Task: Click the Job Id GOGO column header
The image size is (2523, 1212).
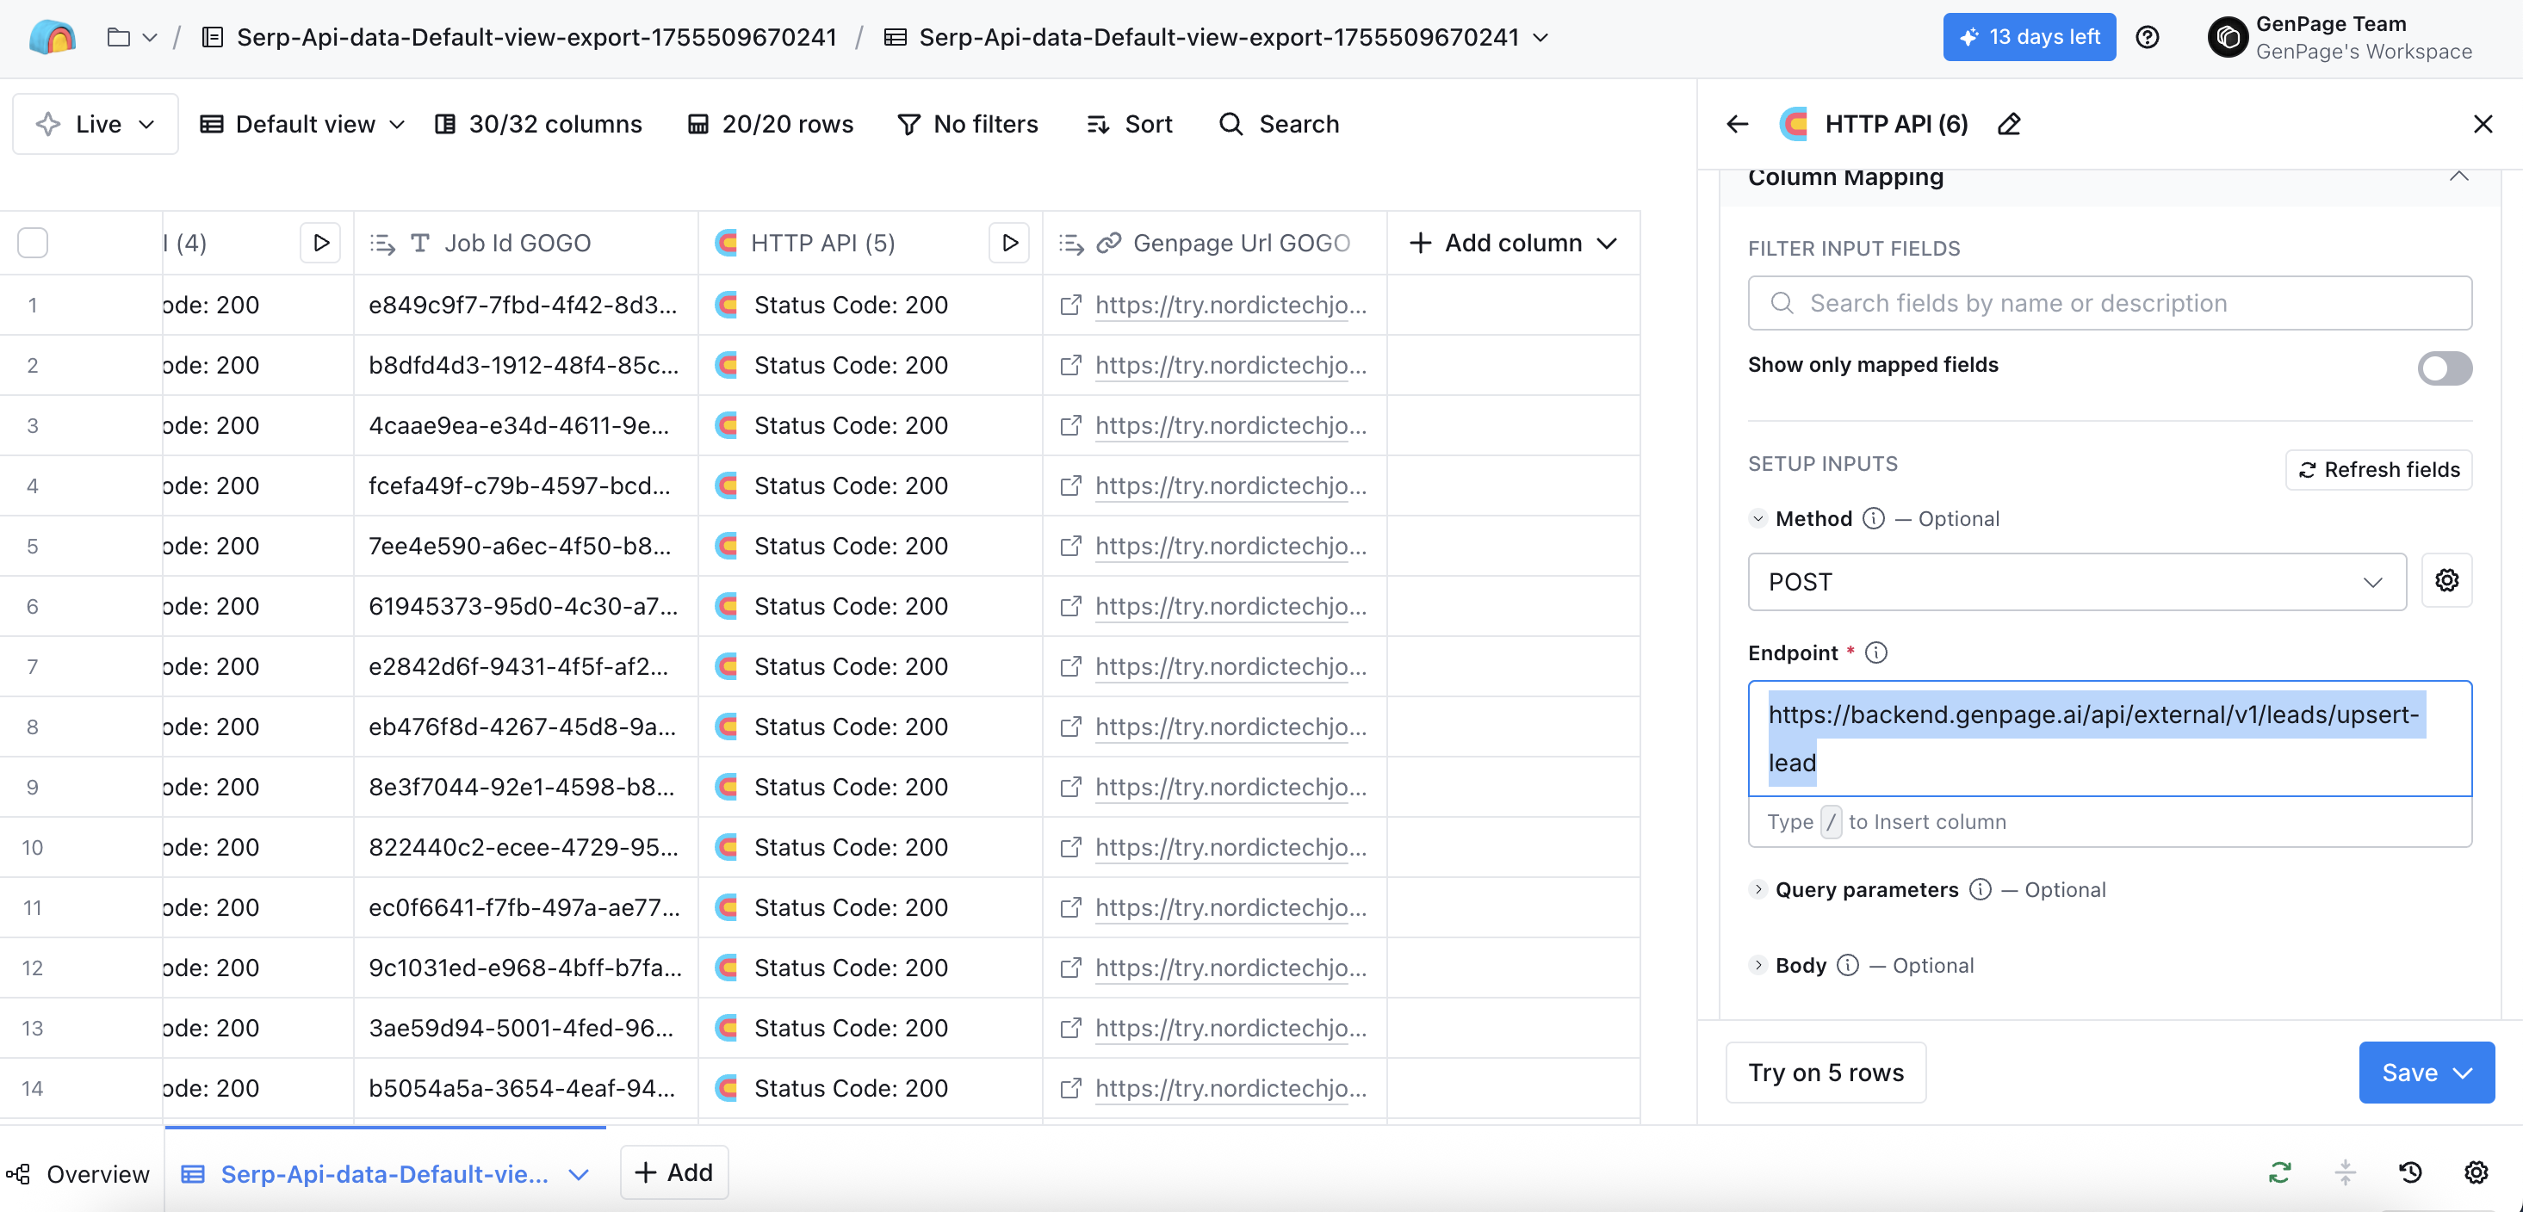Action: 526,243
